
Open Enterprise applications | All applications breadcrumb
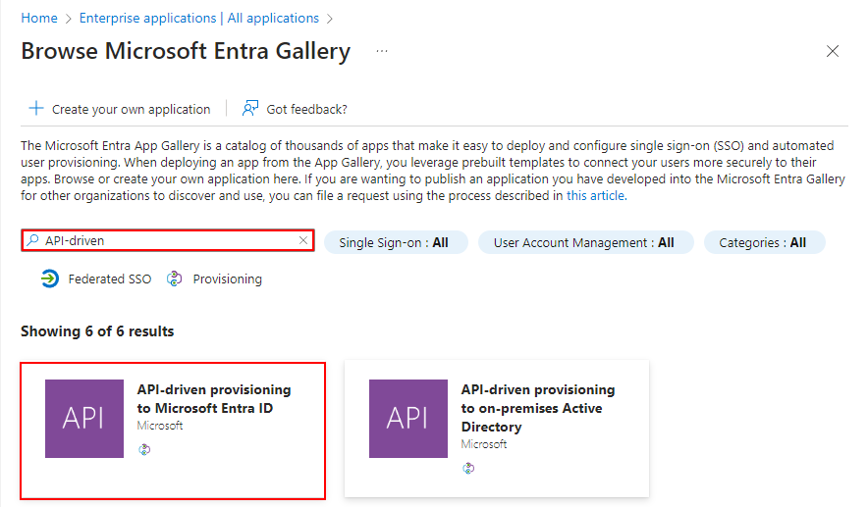click(199, 19)
